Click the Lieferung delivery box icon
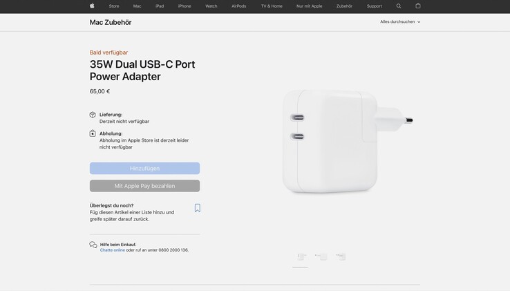This screenshot has height=291, width=510. click(93, 115)
